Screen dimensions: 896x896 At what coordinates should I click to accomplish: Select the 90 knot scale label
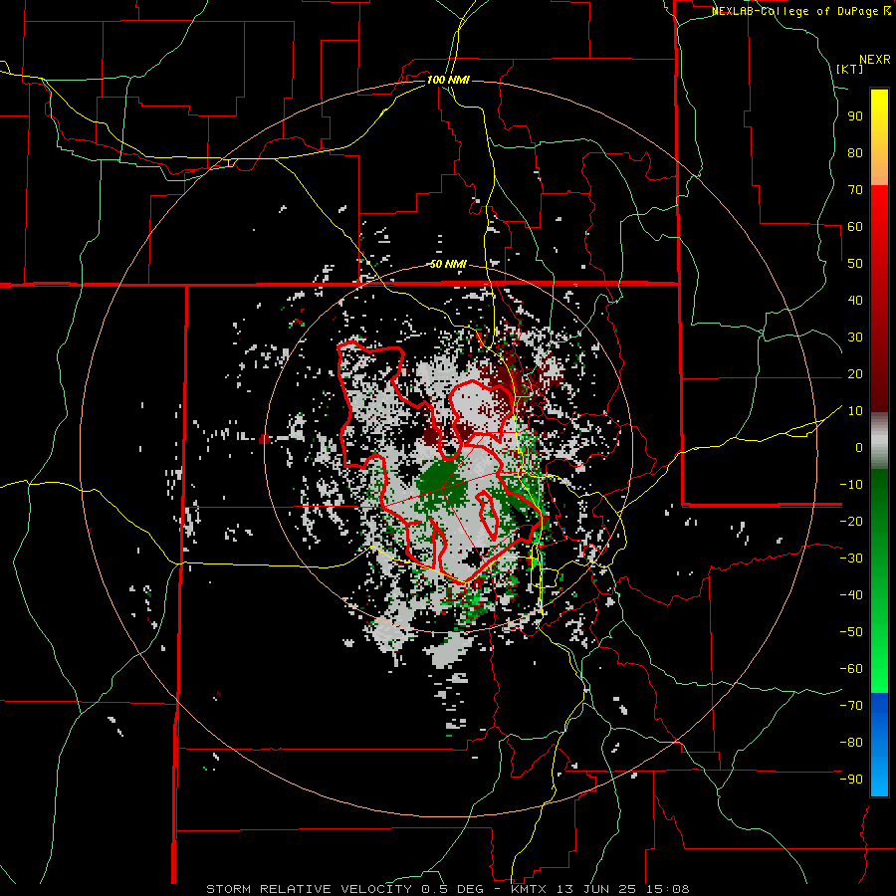point(855,116)
